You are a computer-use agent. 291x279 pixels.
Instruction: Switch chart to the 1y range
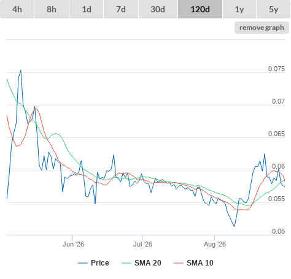tap(239, 9)
